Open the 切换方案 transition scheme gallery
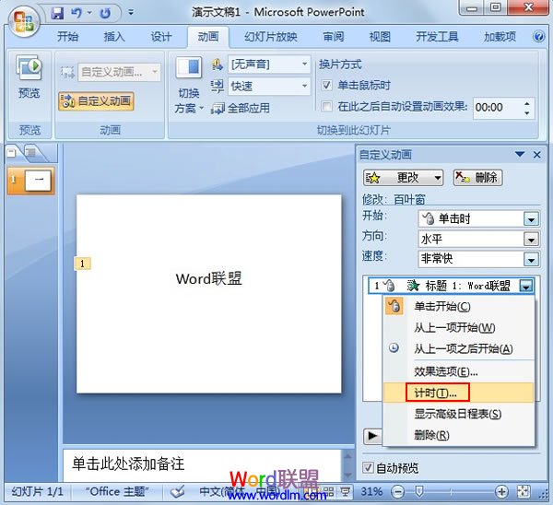 (189, 86)
